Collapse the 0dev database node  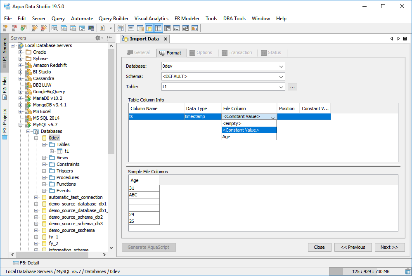pyautogui.click(x=36, y=138)
